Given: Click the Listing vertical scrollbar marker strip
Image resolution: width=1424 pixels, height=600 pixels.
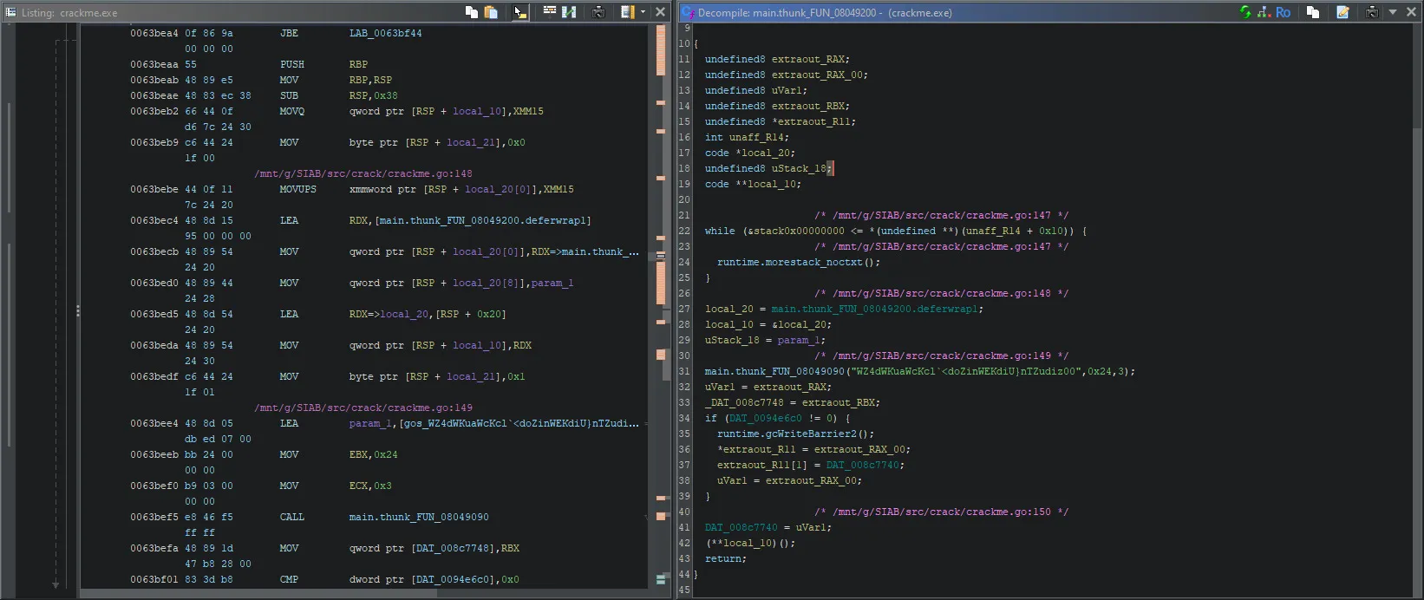Looking at the screenshot, I should 661,306.
